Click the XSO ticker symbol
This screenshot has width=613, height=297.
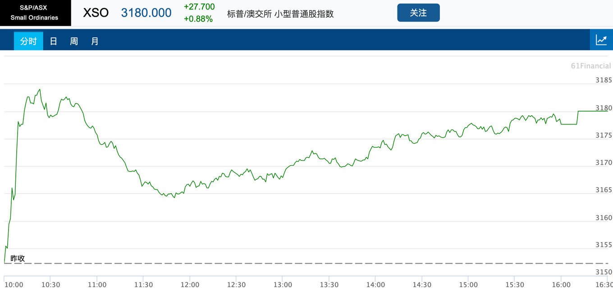(x=96, y=13)
